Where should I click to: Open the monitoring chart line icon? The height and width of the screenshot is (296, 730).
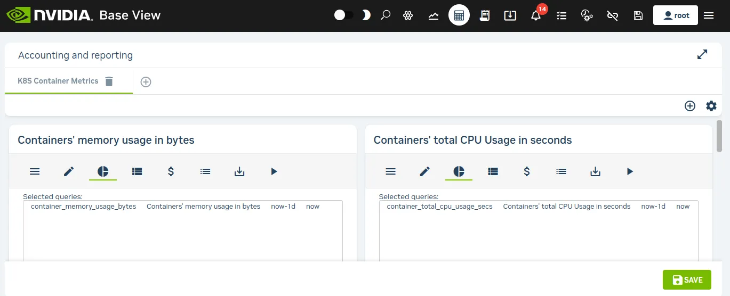tap(434, 15)
